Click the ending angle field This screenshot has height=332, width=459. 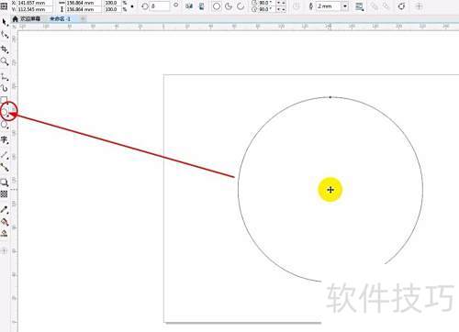coord(266,9)
